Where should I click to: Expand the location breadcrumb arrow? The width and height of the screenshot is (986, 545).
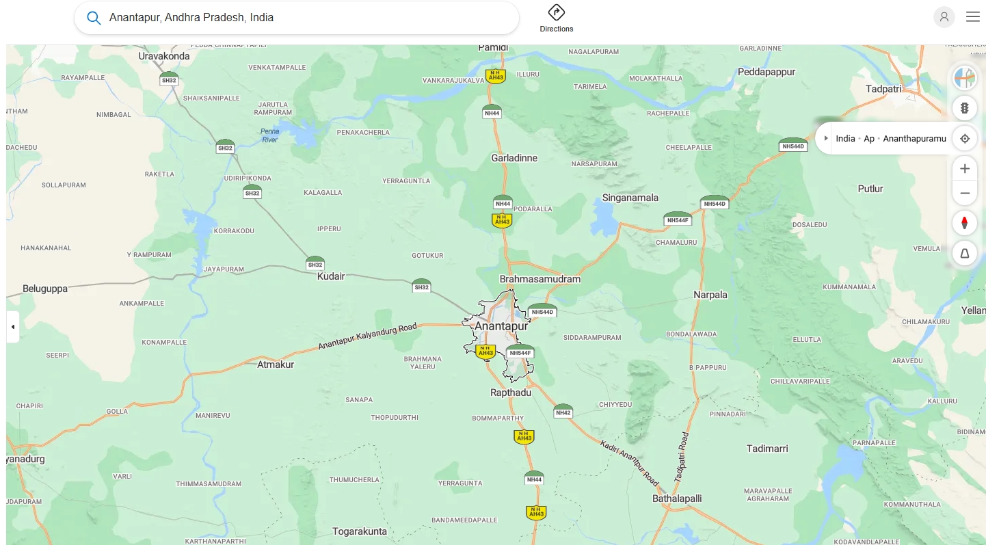click(x=826, y=138)
